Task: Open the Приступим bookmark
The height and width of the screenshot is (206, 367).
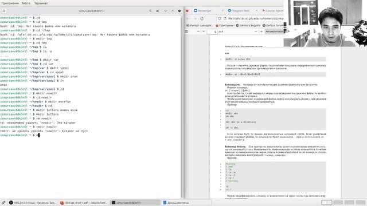Action: 224,25
